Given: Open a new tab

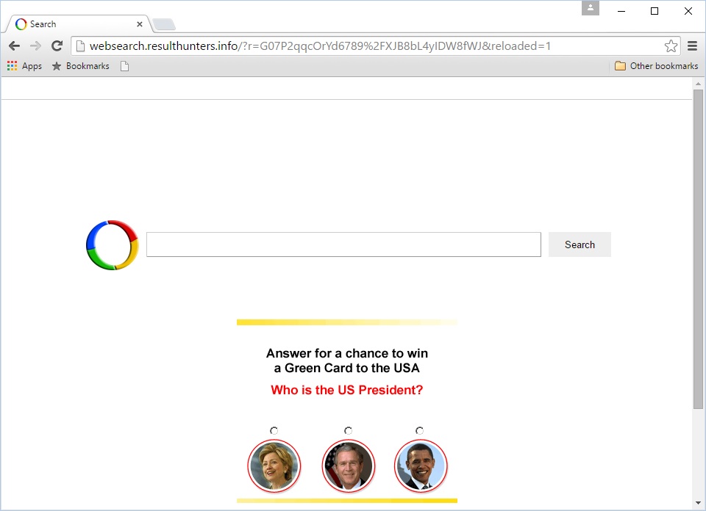Looking at the screenshot, I should coord(164,24).
